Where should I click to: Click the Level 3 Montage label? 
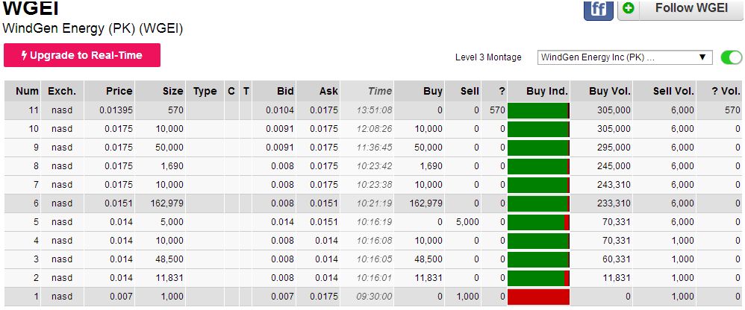488,57
